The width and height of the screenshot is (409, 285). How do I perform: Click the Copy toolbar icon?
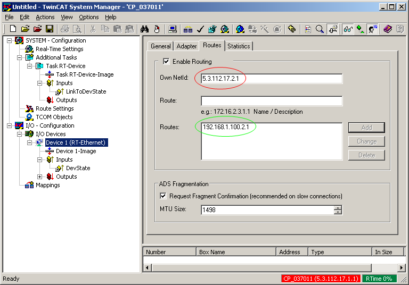point(105,29)
